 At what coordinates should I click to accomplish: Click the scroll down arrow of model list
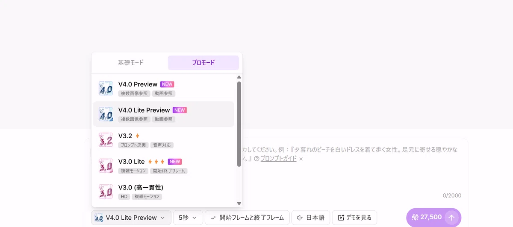(x=239, y=204)
